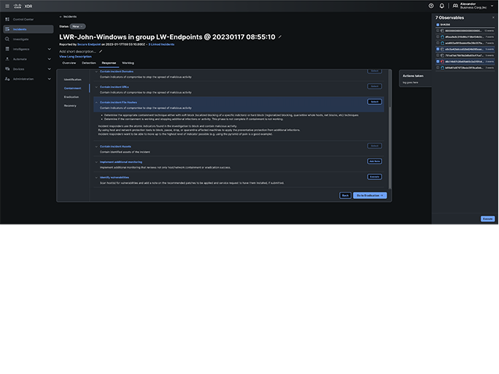Click the back arrow to Incidents
Image resolution: width=499 pixels, height=374 pixels.
click(x=61, y=16)
